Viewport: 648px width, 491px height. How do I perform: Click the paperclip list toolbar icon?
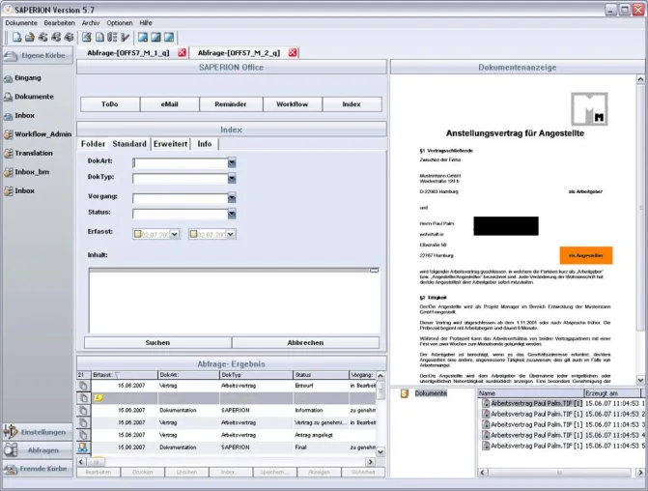tap(112, 38)
